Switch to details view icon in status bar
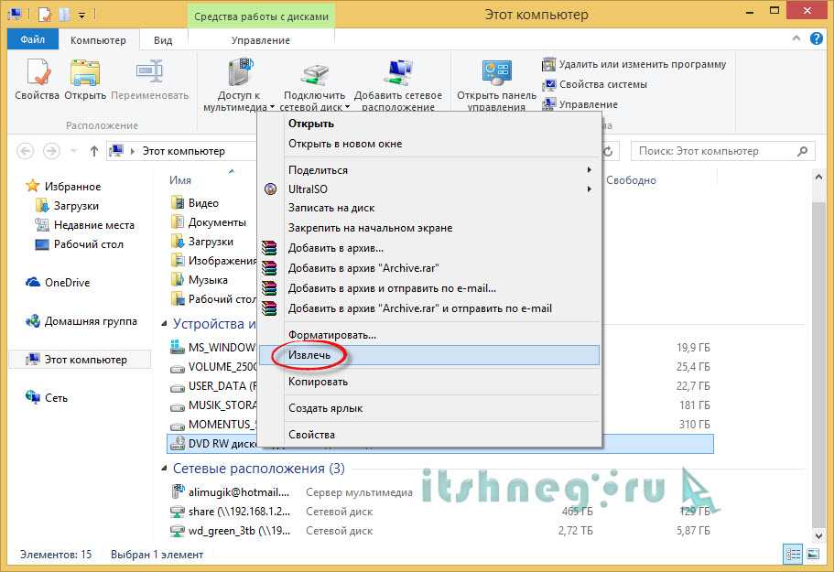This screenshot has width=834, height=572. [x=793, y=555]
